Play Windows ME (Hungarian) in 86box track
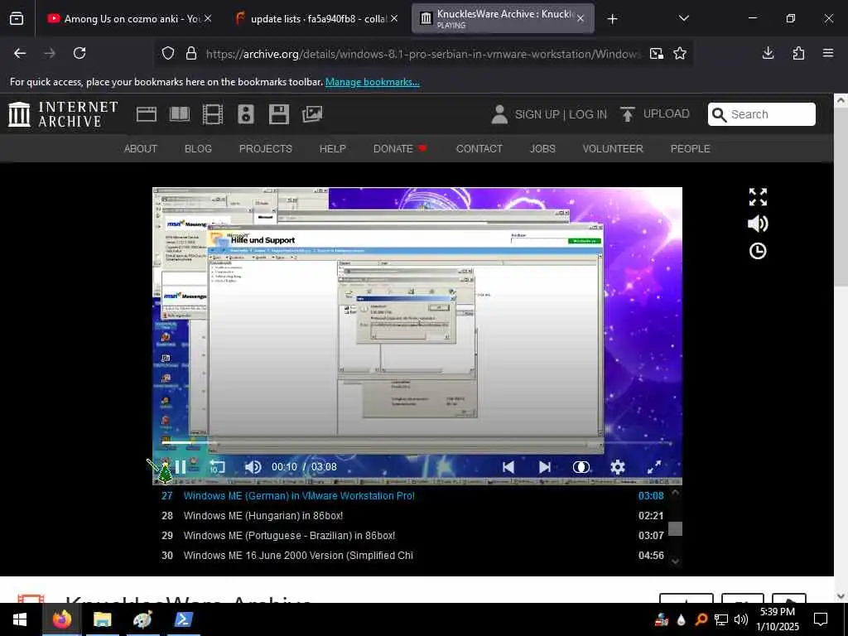This screenshot has height=636, width=848. coord(412,516)
